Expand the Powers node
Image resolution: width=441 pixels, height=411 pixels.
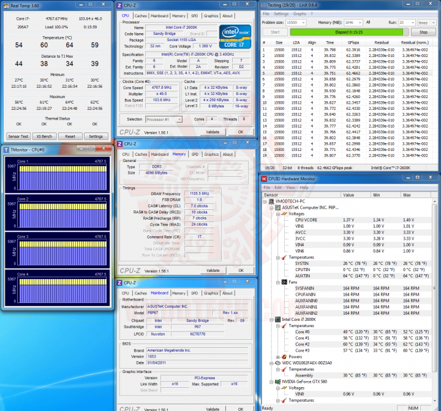pyautogui.click(x=278, y=357)
